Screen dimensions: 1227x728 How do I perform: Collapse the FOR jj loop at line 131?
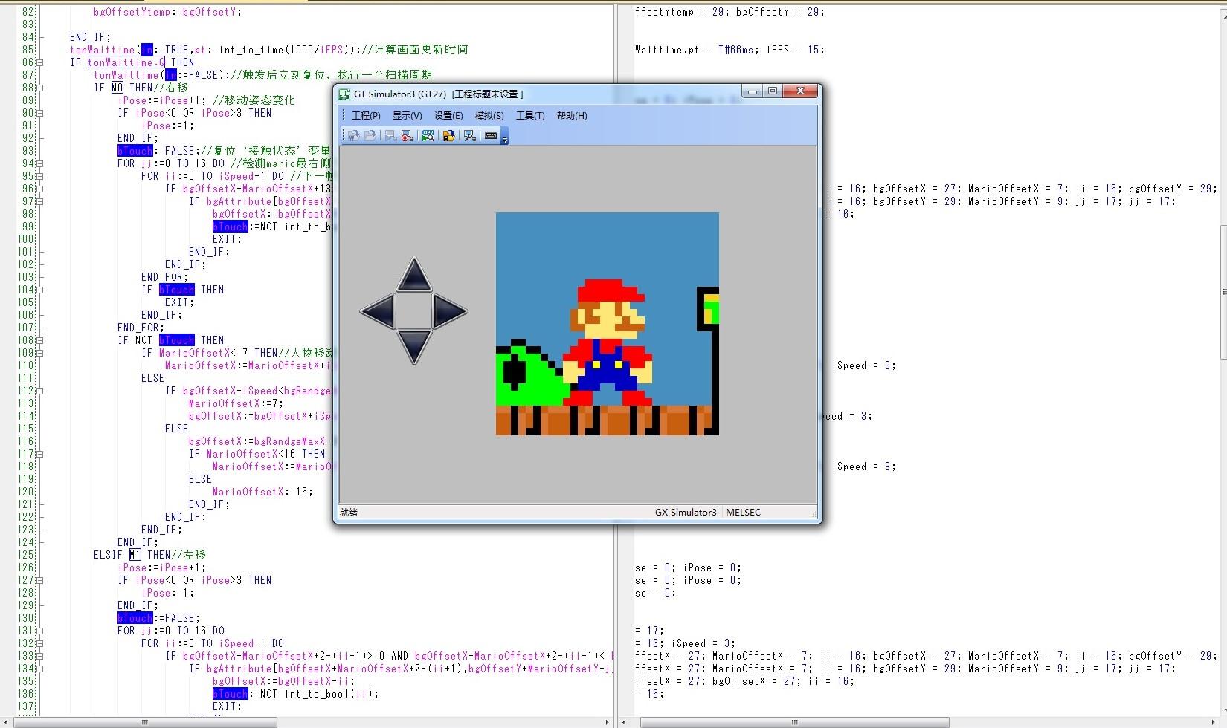point(39,631)
